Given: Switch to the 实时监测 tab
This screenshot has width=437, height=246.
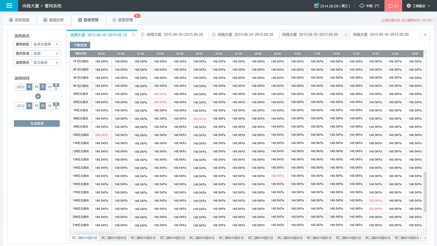Looking at the screenshot, I should tap(19, 20).
